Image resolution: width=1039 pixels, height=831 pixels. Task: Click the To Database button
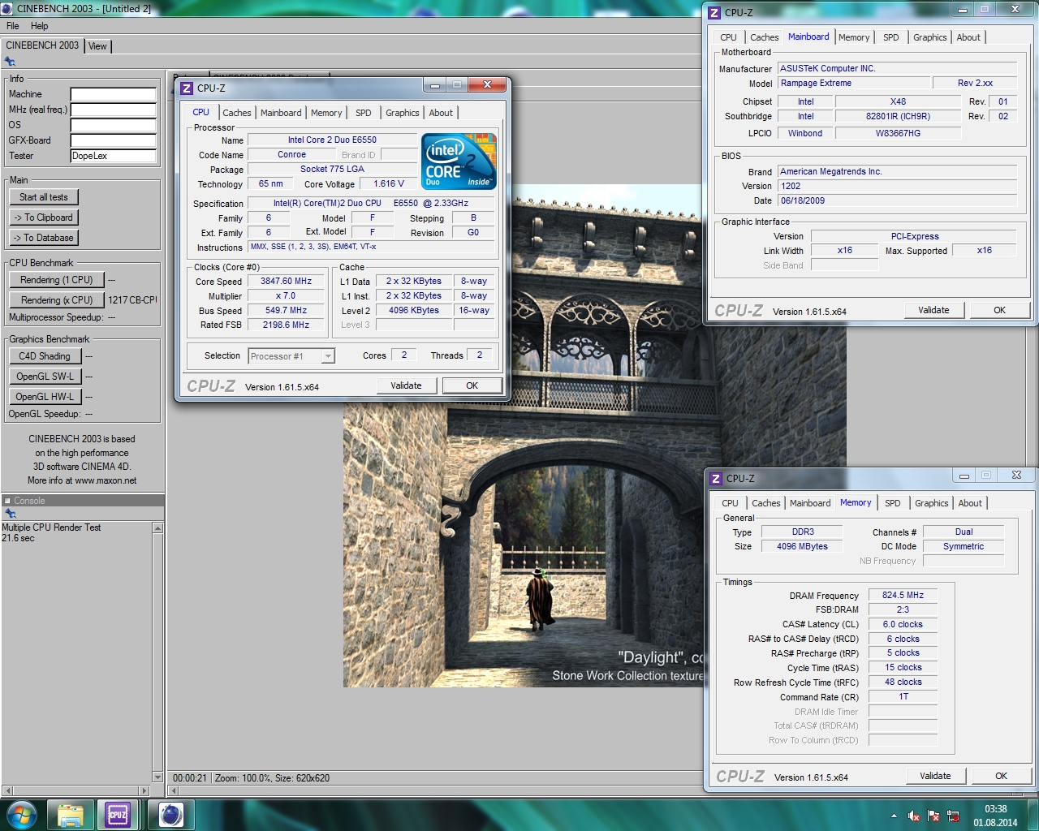click(x=44, y=238)
